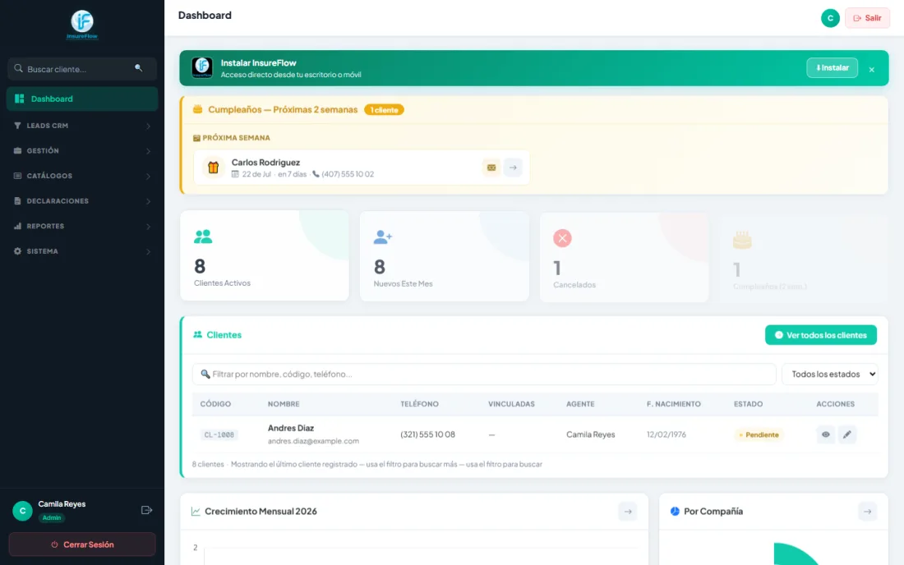Click the Clientes Activos people icon

[x=203, y=237]
